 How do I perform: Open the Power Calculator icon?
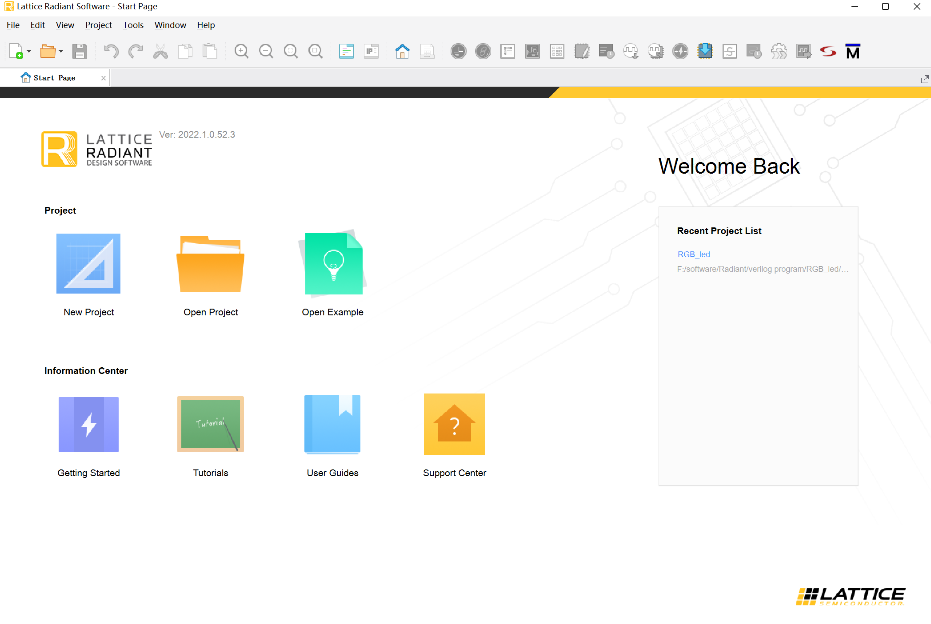coord(680,52)
